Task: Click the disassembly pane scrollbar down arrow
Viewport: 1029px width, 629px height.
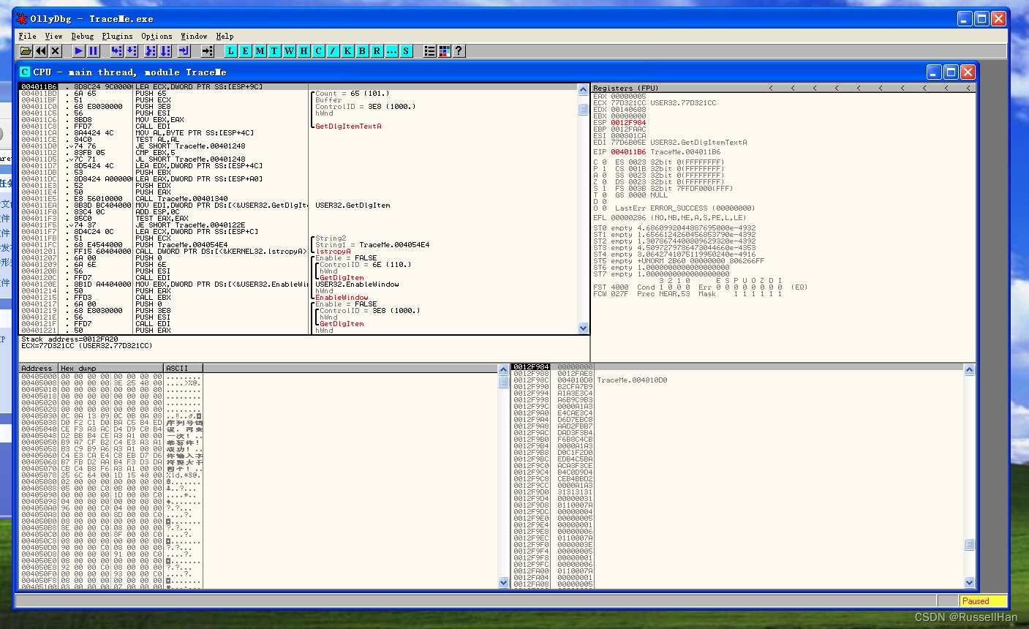Action: tap(583, 328)
